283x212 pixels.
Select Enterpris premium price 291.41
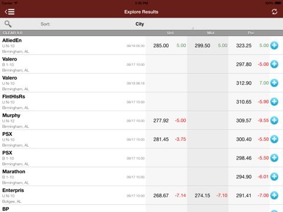tap(243, 196)
